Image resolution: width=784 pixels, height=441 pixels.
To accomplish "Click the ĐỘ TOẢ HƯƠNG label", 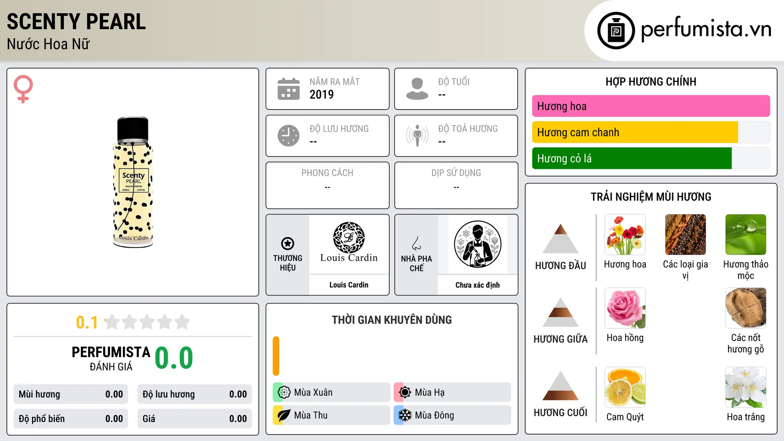I will 468,129.
